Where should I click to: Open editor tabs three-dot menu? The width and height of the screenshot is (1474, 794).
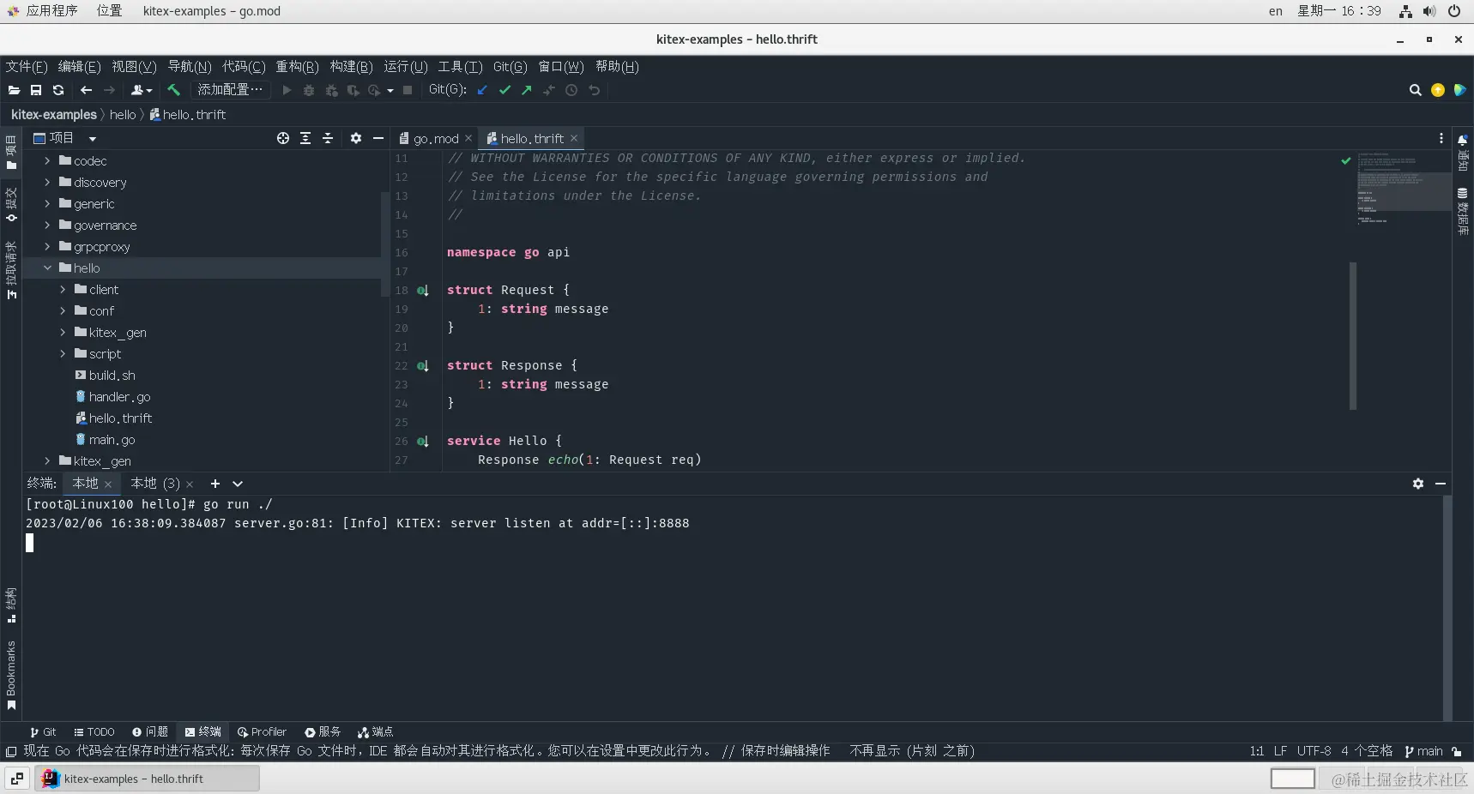click(1441, 138)
